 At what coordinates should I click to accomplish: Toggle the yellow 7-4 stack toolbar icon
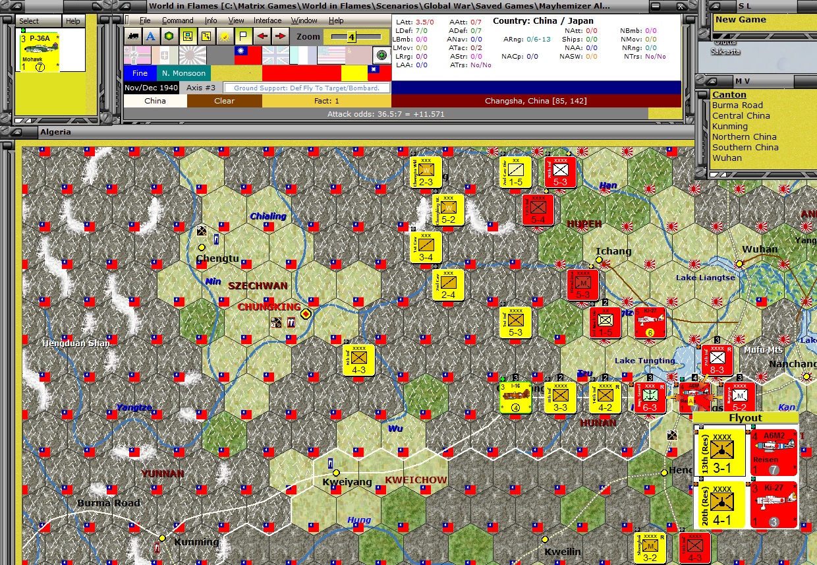click(206, 36)
